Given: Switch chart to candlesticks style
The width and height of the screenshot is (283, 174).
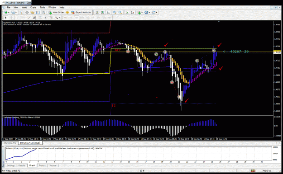Looking at the screenshot, I should pyautogui.click(x=102, y=13).
